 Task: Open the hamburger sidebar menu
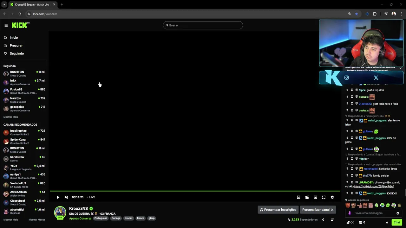click(x=6, y=25)
